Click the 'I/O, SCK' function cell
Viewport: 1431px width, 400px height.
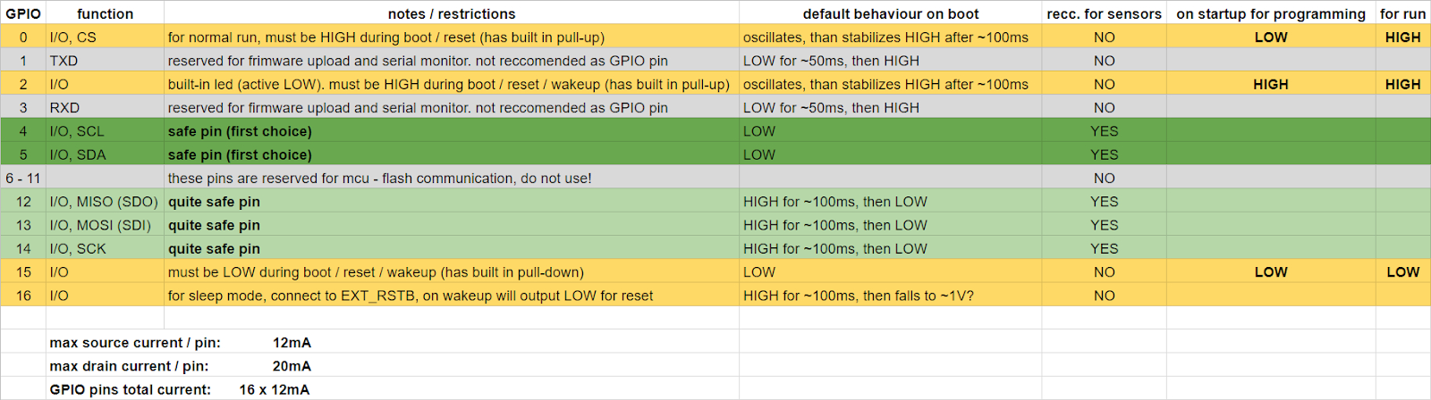click(x=105, y=248)
